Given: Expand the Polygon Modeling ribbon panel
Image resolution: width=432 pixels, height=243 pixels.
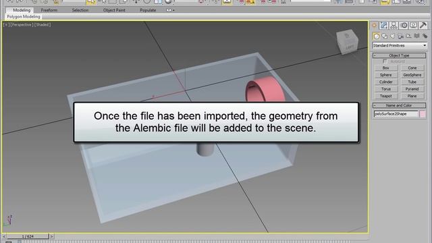Looking at the screenshot, I should tap(24, 17).
